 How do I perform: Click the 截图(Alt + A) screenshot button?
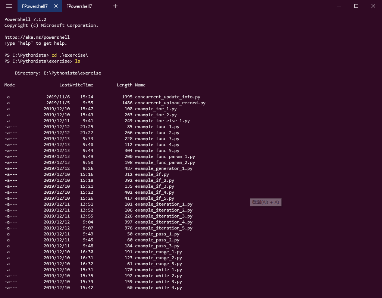(266, 202)
